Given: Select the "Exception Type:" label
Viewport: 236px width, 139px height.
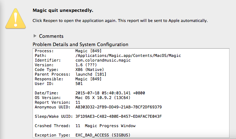Looking at the screenshot, I should point(52,135).
